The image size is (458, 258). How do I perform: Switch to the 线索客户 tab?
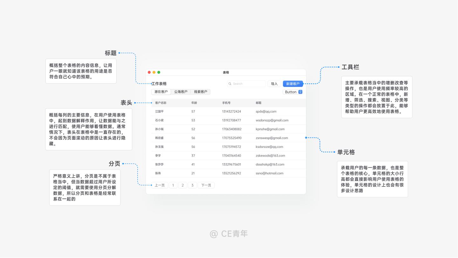pyautogui.click(x=201, y=92)
